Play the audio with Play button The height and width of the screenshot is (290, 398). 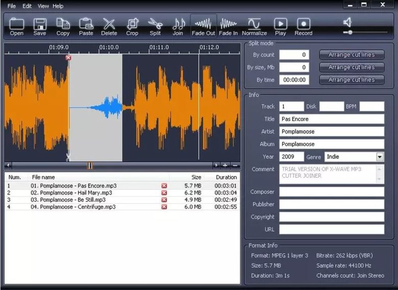click(x=281, y=27)
